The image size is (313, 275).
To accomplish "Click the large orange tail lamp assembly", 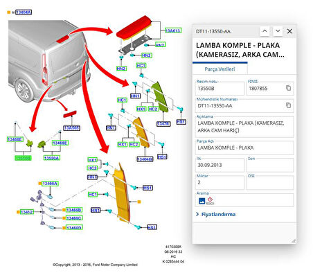I will 123,193.
